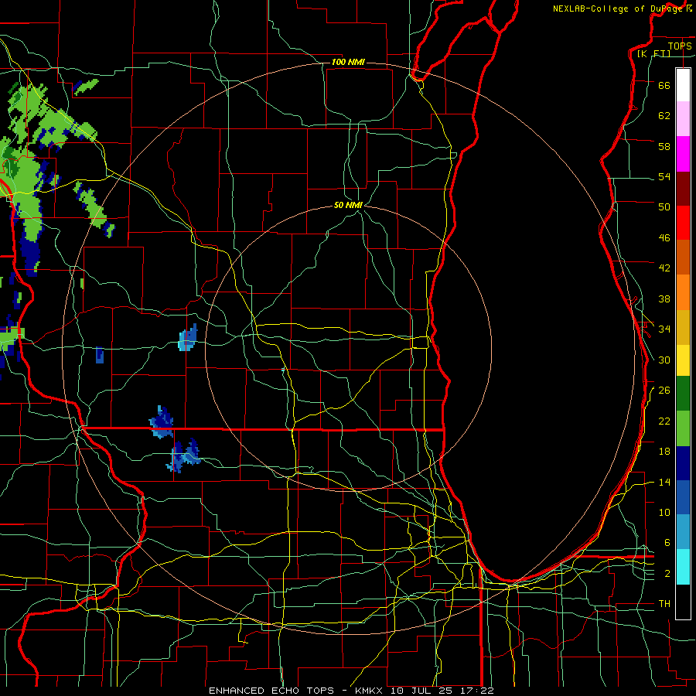Click the "62" scale value
Image resolution: width=696 pixels, height=696 pixels.
click(664, 115)
